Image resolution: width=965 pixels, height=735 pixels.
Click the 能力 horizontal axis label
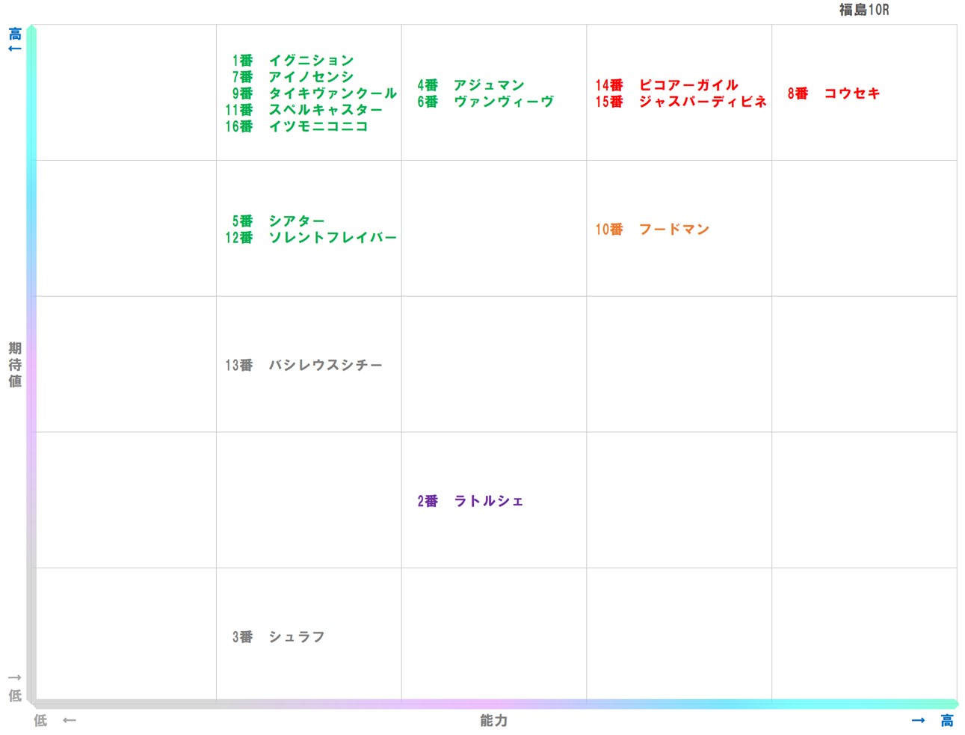tap(493, 721)
